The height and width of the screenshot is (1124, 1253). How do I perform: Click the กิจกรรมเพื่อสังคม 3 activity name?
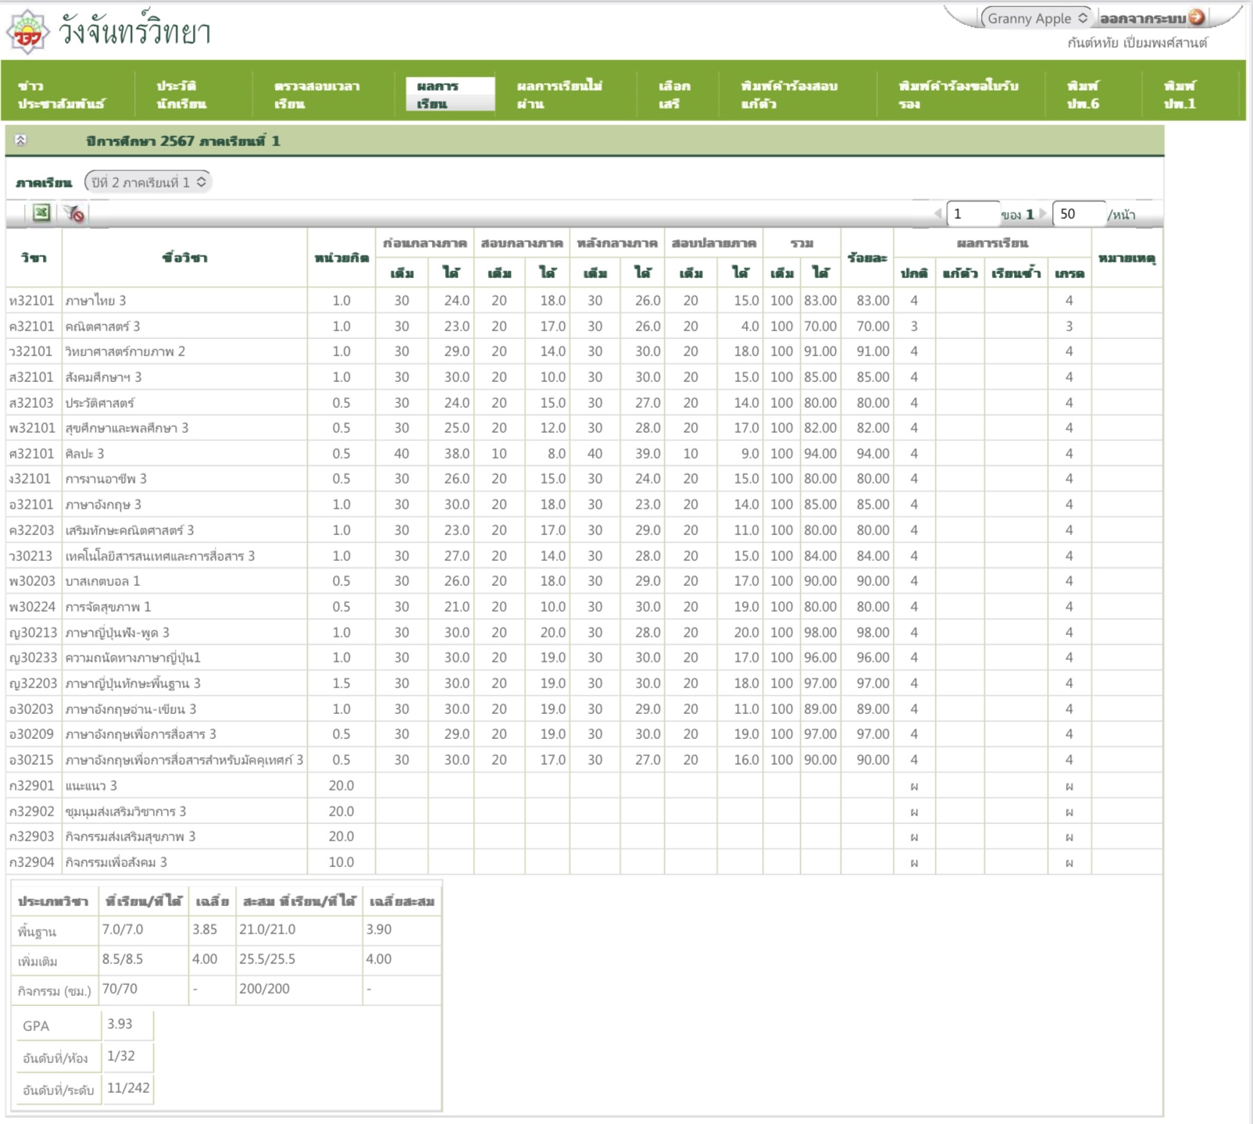116,862
